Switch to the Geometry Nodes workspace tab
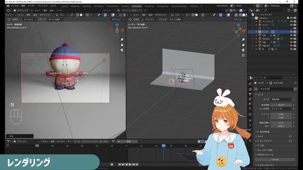Viewport: 303px width, 170px height. (x=179, y=6)
